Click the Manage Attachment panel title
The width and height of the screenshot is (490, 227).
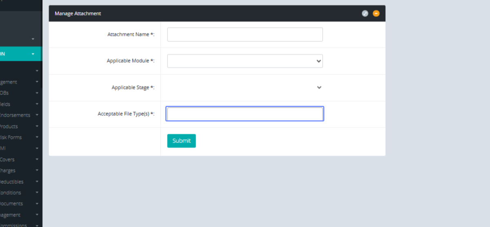(78, 13)
